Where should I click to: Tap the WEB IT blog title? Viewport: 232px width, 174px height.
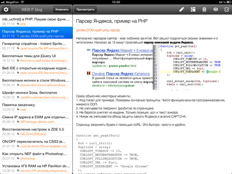(x=32, y=9)
